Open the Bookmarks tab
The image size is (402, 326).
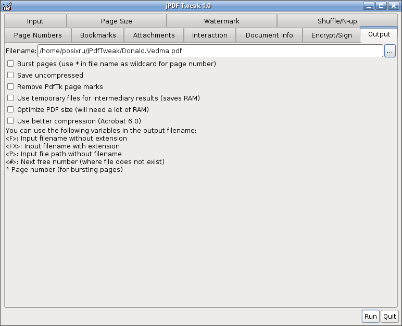click(98, 35)
